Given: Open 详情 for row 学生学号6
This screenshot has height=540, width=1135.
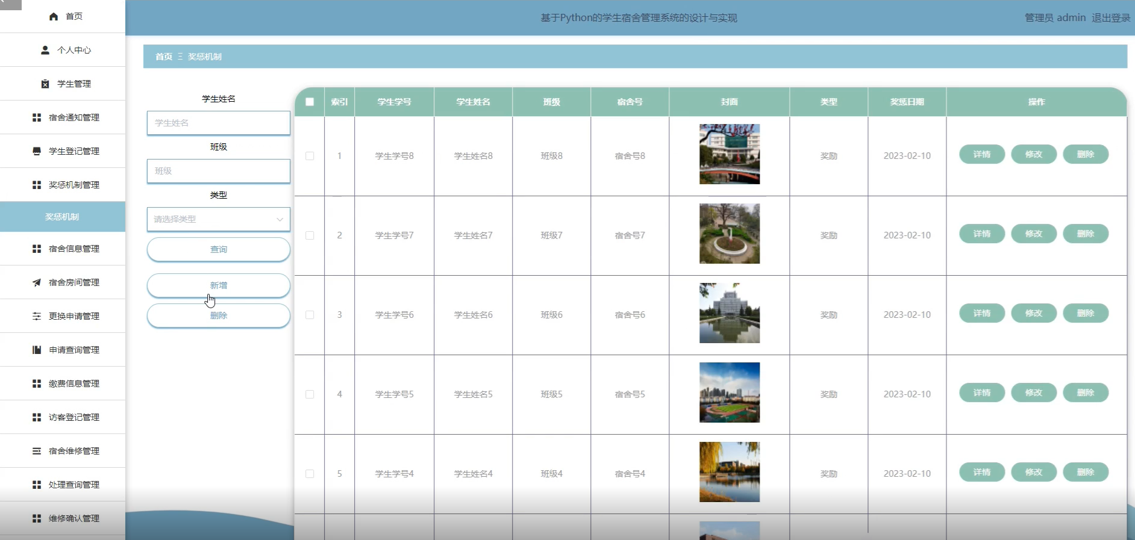Looking at the screenshot, I should click(x=982, y=313).
